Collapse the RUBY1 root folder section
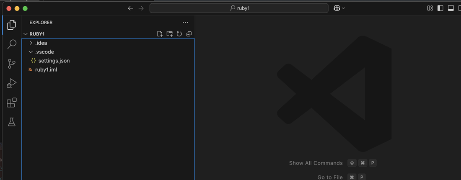 108,34
